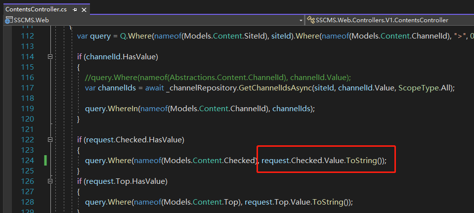The image size is (474, 213).
Task: Collapse the if (request.Checked.HasValue) block
Action: 50,139
